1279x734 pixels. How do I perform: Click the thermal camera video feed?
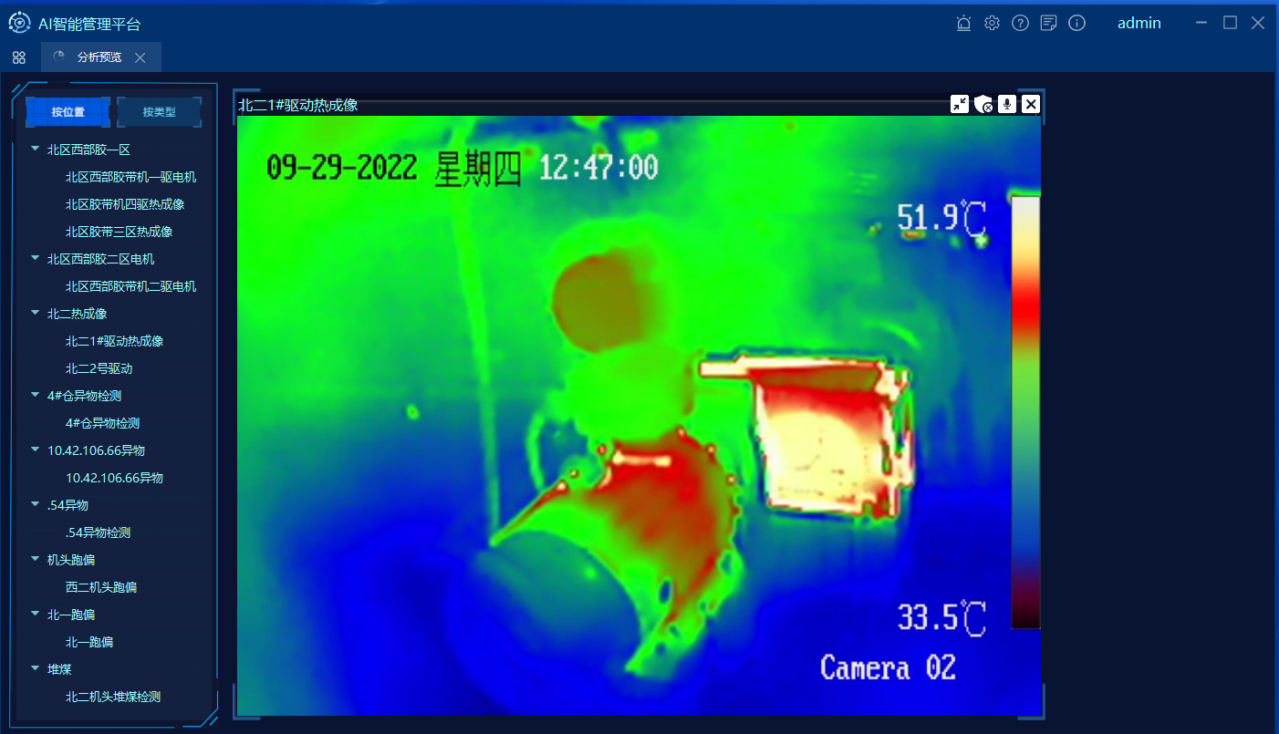tap(639, 416)
